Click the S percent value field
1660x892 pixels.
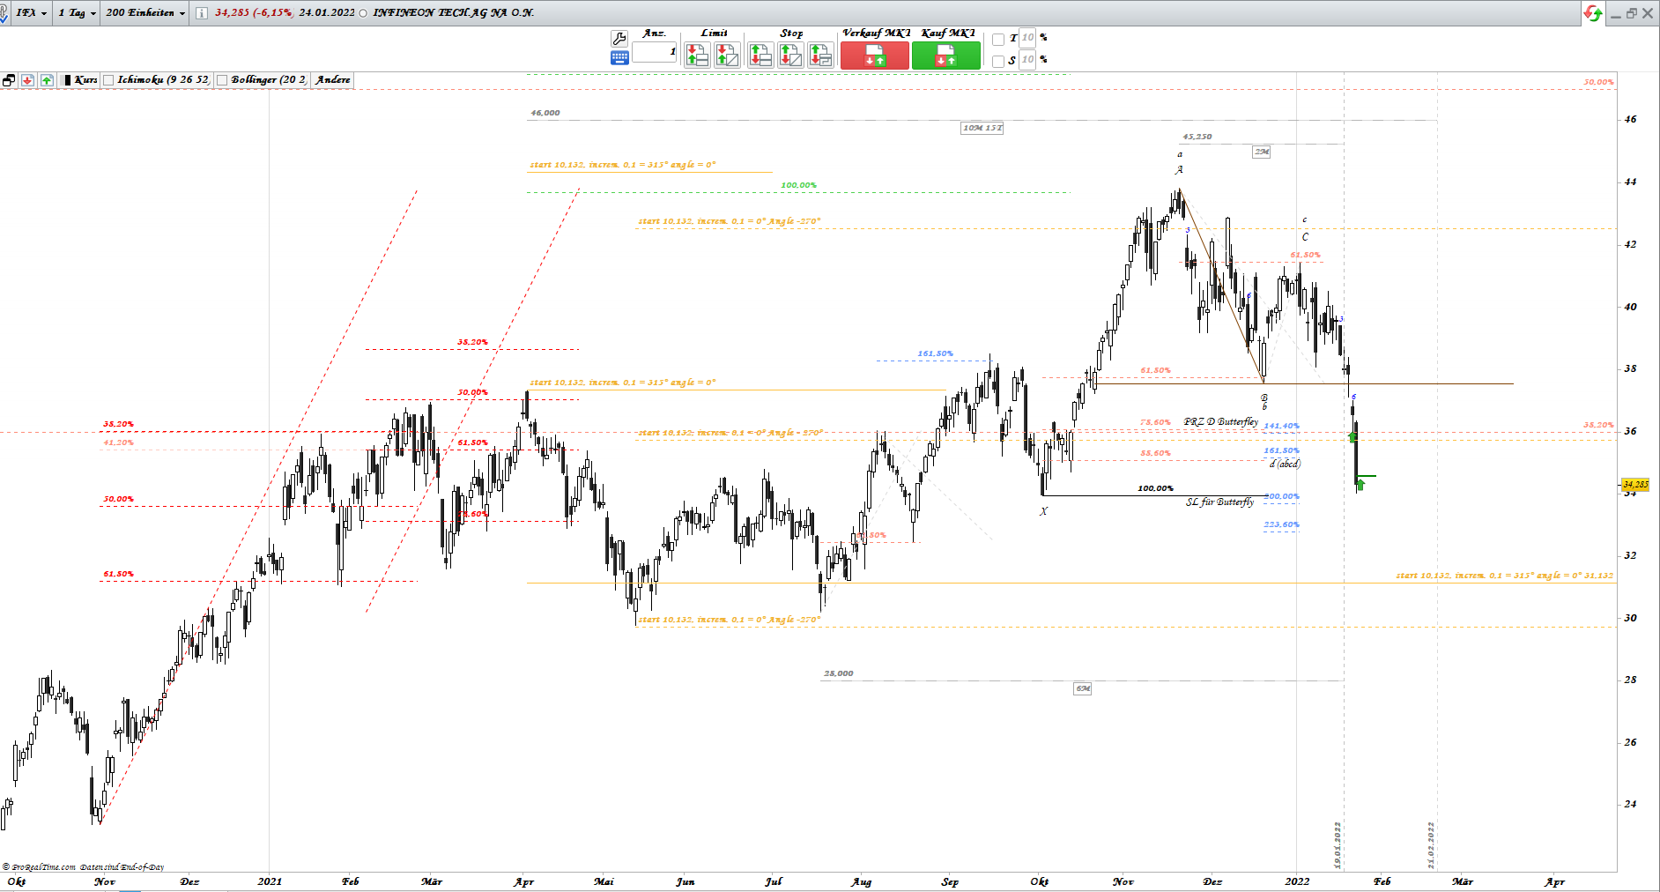(1027, 60)
